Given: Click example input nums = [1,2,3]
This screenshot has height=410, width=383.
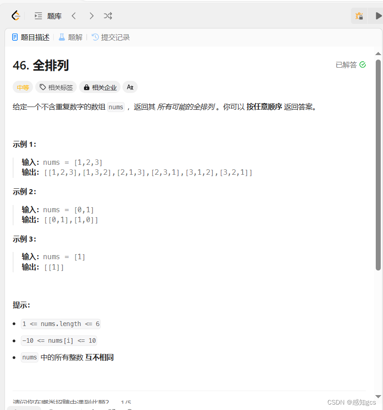Looking at the screenshot, I should [x=72, y=163].
